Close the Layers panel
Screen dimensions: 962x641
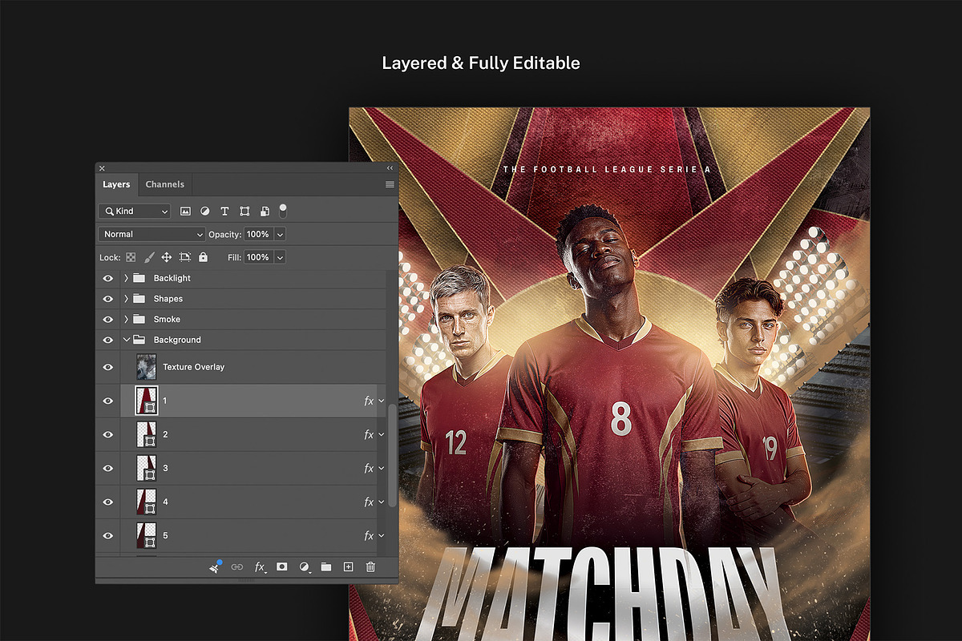pyautogui.click(x=102, y=168)
